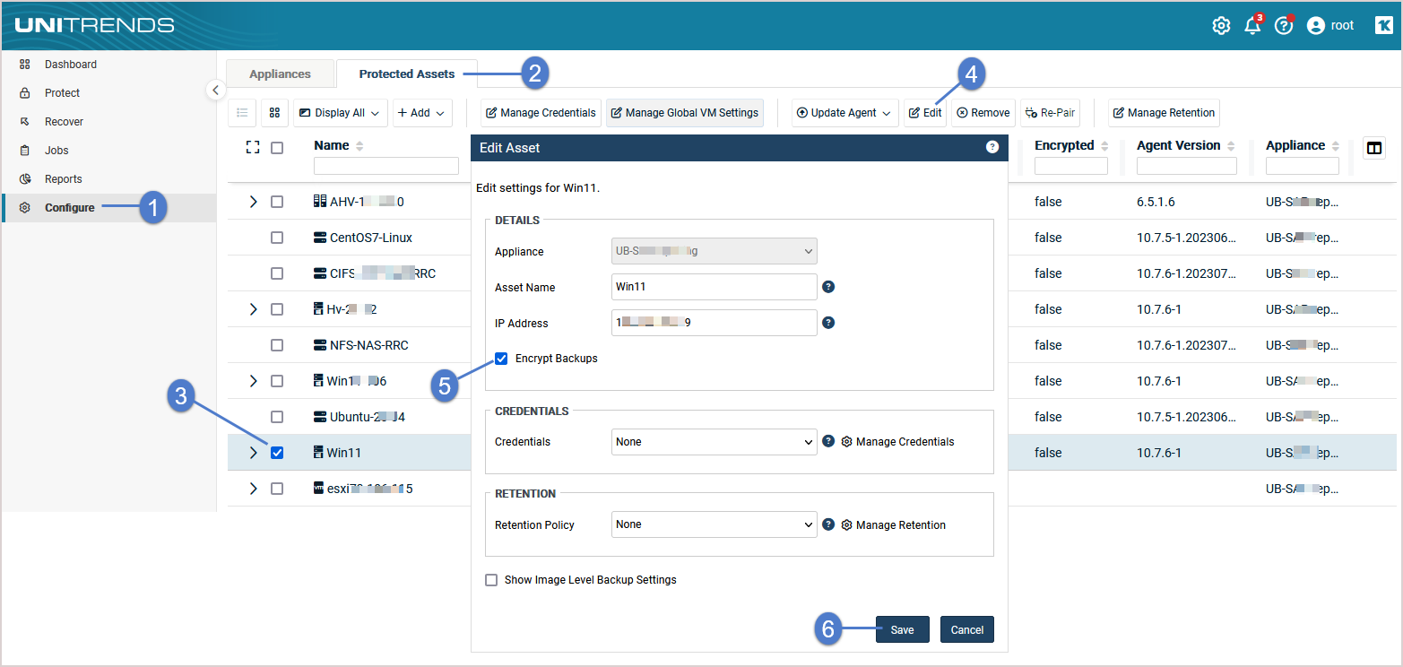Viewport: 1403px width, 667px height.
Task: Open the Add dropdown
Action: tap(422, 113)
